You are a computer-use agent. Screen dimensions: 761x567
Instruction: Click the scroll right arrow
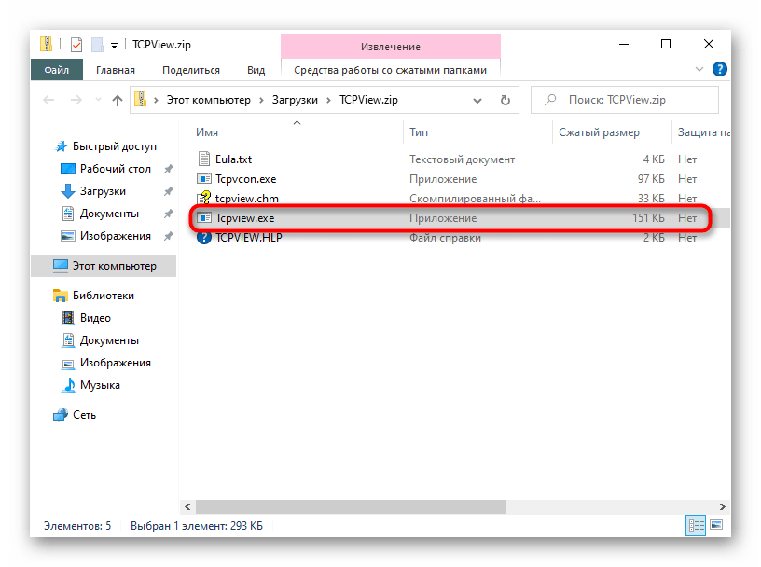[x=722, y=506]
